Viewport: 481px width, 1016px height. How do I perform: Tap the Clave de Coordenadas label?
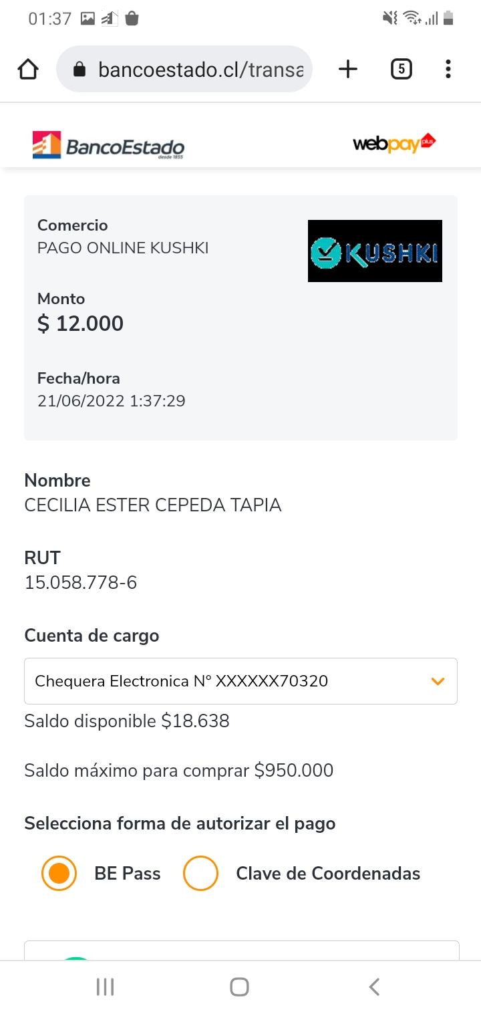328,874
